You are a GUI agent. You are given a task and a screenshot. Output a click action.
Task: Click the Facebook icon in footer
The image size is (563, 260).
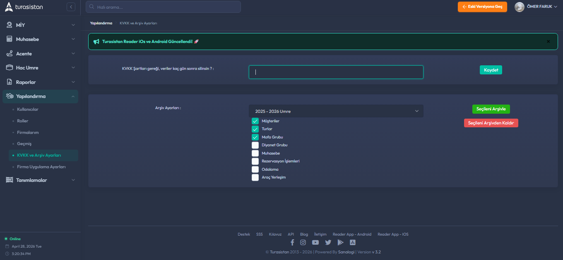pyautogui.click(x=292, y=243)
